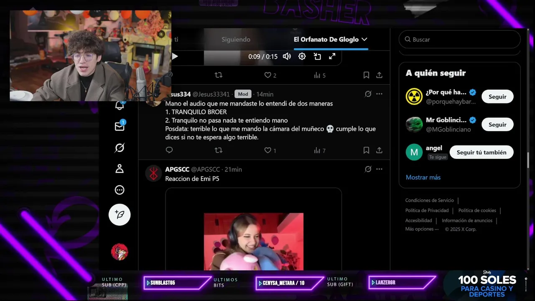
Task: Repost the Jesus334 post
Action: click(x=218, y=150)
